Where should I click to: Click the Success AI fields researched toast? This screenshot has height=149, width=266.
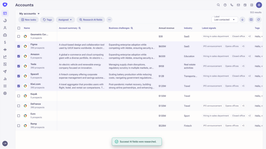[137, 142]
